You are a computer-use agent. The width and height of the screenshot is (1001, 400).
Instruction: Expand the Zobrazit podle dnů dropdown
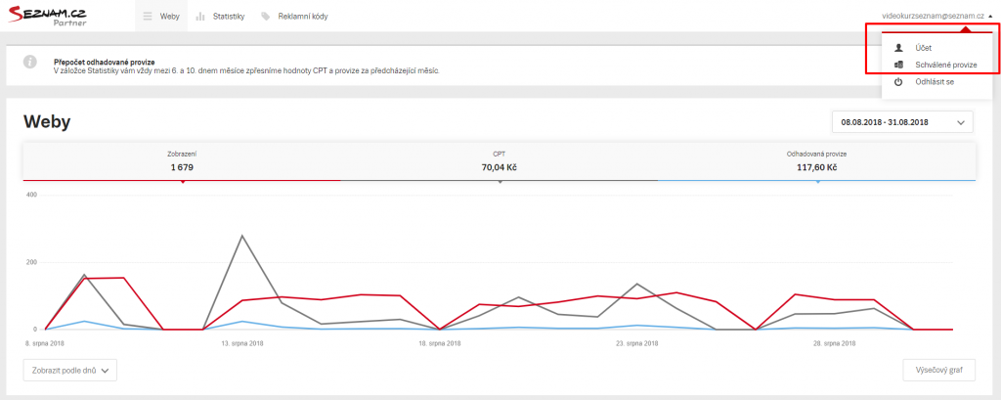[70, 370]
